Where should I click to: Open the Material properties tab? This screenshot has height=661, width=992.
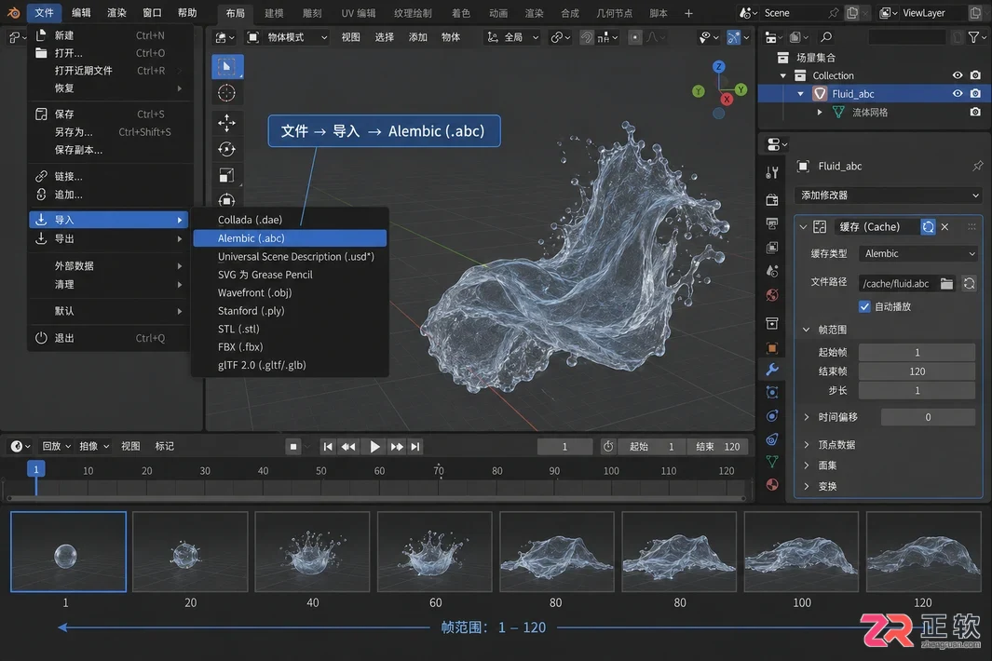[772, 484]
